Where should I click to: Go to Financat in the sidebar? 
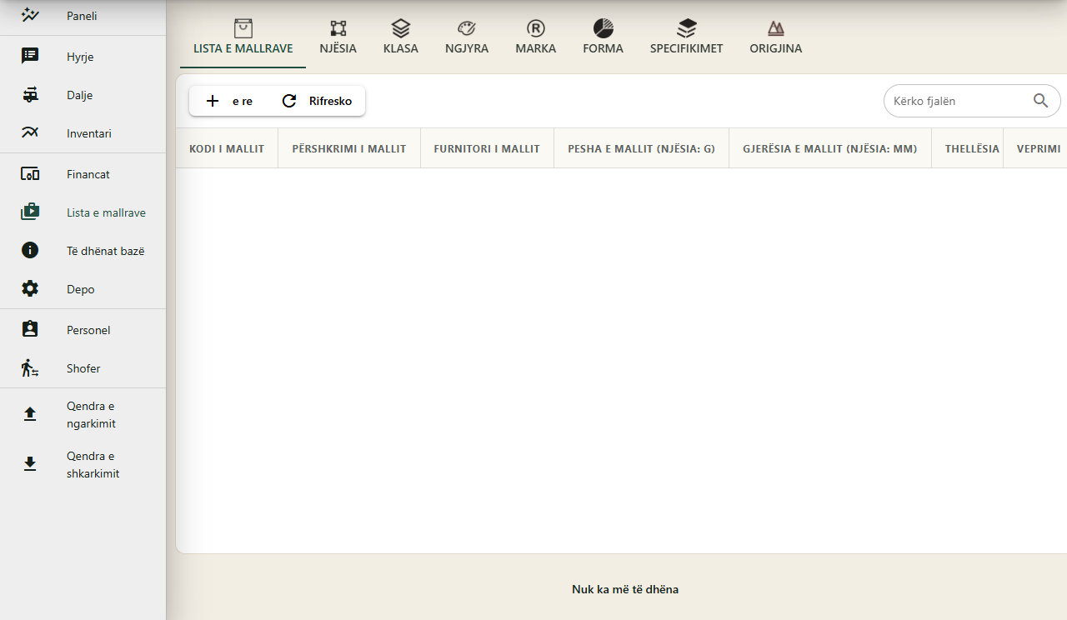(83, 174)
